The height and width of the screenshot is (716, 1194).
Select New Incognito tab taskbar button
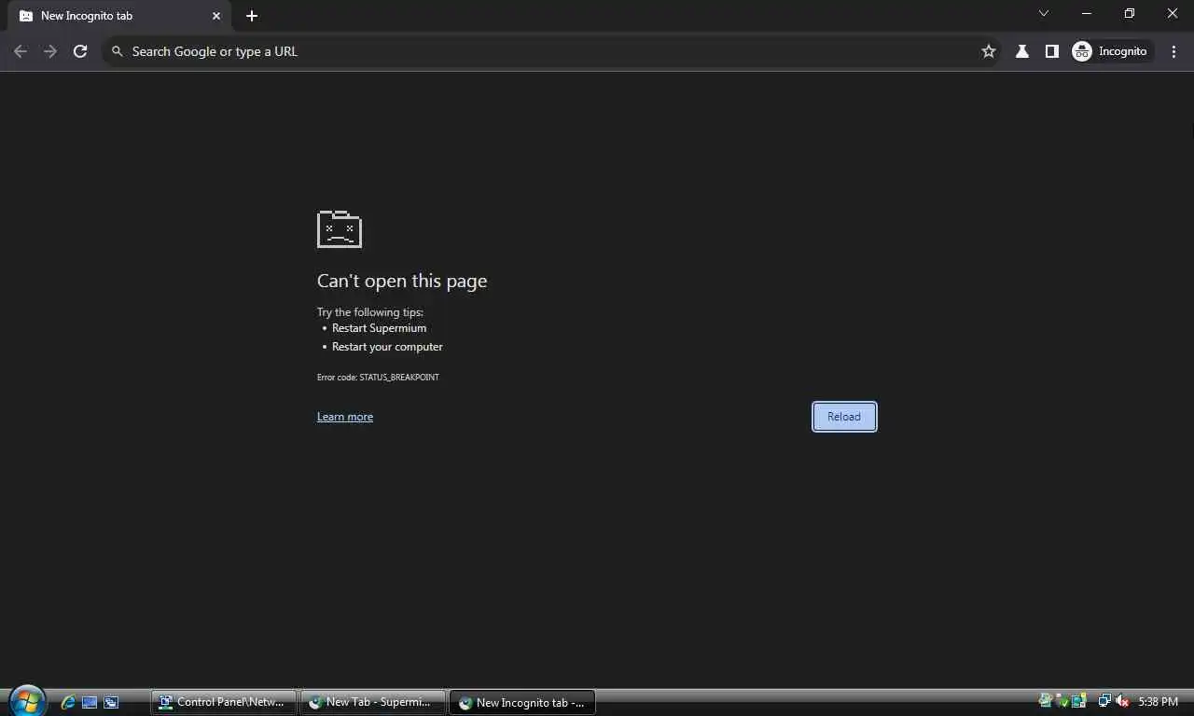[x=522, y=702]
